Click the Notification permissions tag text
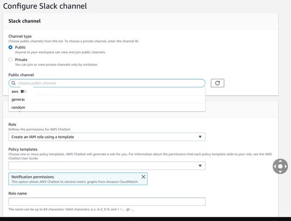This screenshot has height=221, width=291. (x=33, y=177)
